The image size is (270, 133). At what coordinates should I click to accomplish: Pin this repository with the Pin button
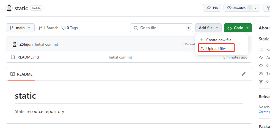212,8
